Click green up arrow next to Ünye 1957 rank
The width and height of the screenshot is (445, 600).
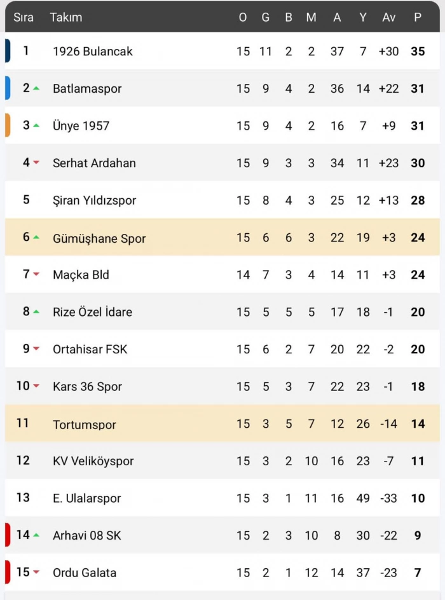(x=36, y=125)
